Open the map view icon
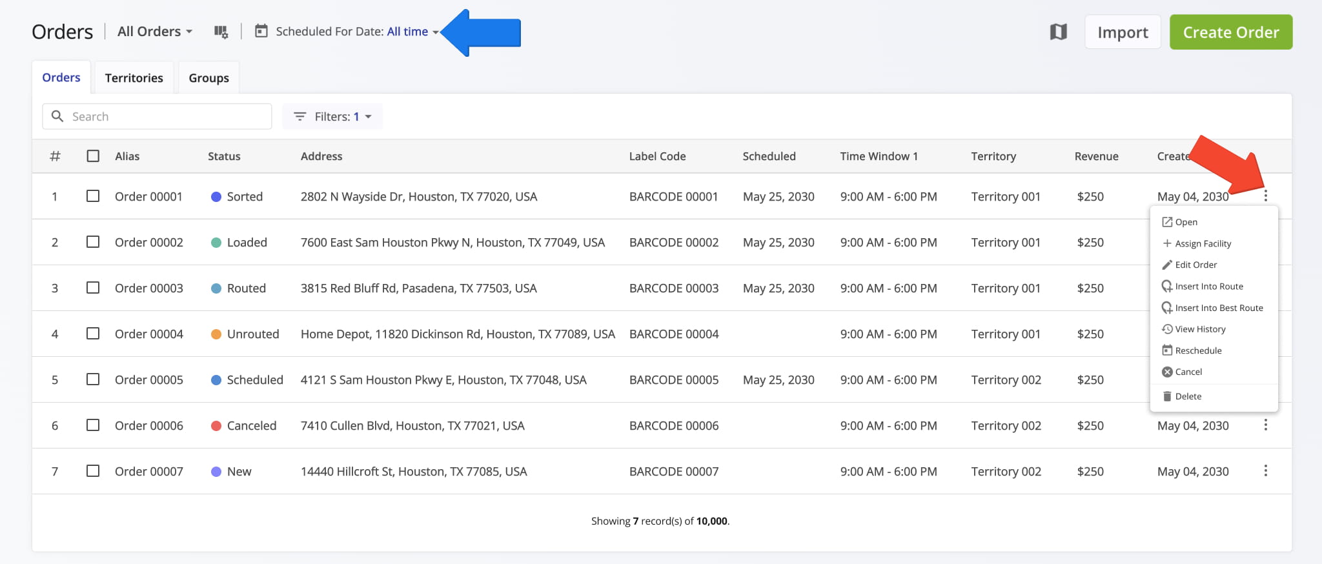The width and height of the screenshot is (1322, 564). 1058,32
